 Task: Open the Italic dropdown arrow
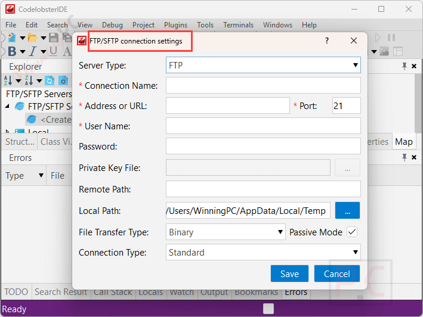click(x=44, y=52)
